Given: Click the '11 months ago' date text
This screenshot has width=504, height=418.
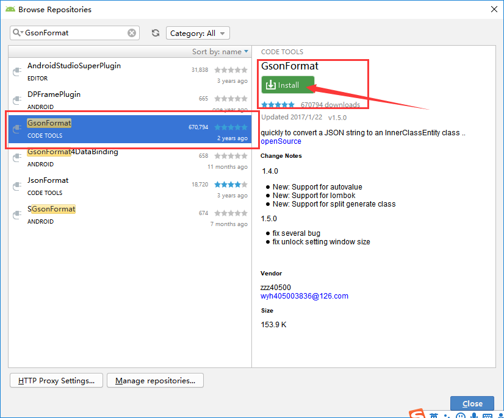Looking at the screenshot, I should coord(227,167).
